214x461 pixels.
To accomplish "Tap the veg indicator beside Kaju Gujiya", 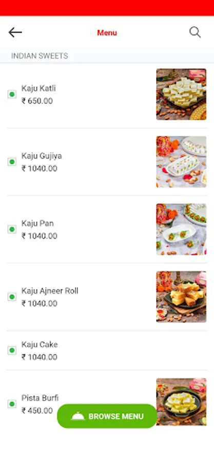I will point(12,162).
